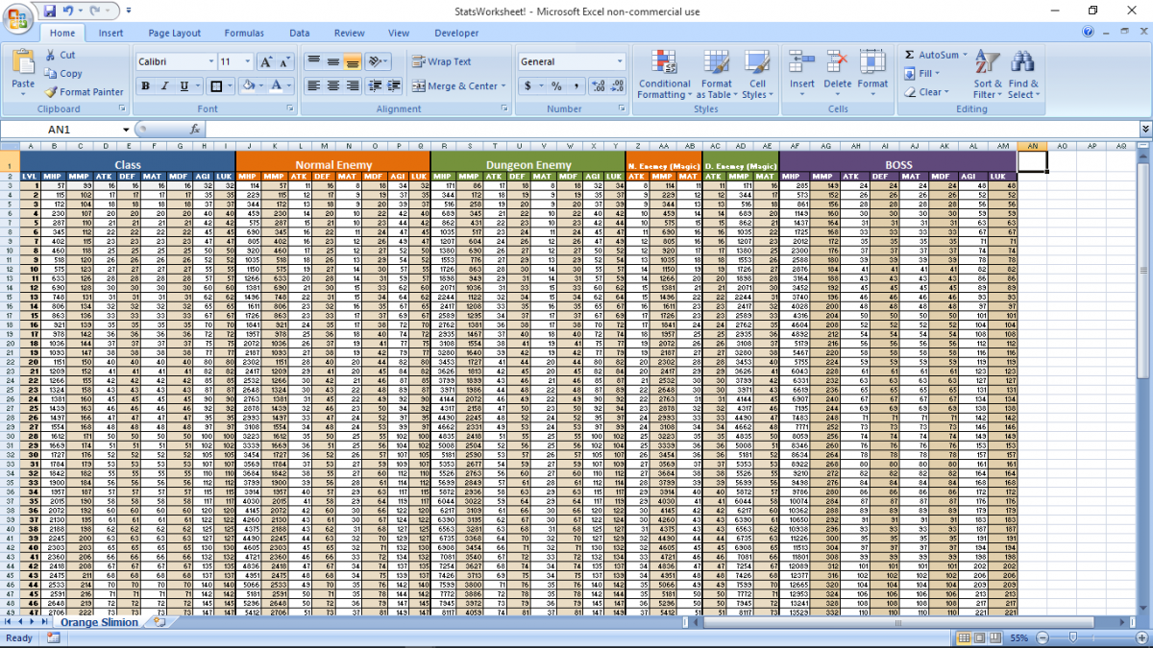
Task: Click Accounting Number Format dollar sign
Action: point(527,86)
